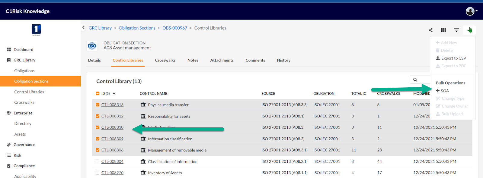Switch to the Notes tab
Screen dimensions: 483x178
point(193,60)
